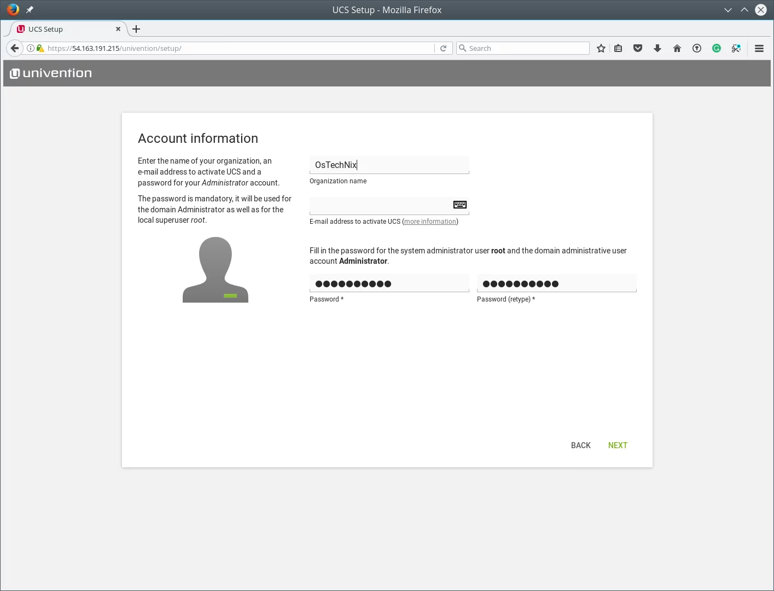Show bookmarks list icon in toolbar
This screenshot has height=591, width=774.
coord(618,48)
